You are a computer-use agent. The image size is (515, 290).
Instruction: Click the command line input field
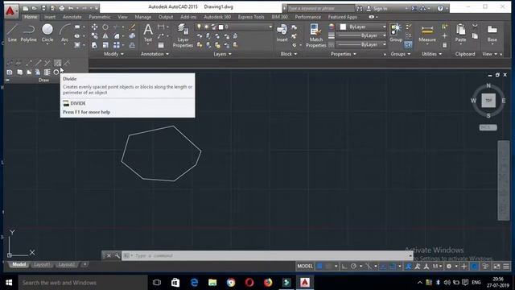266,255
